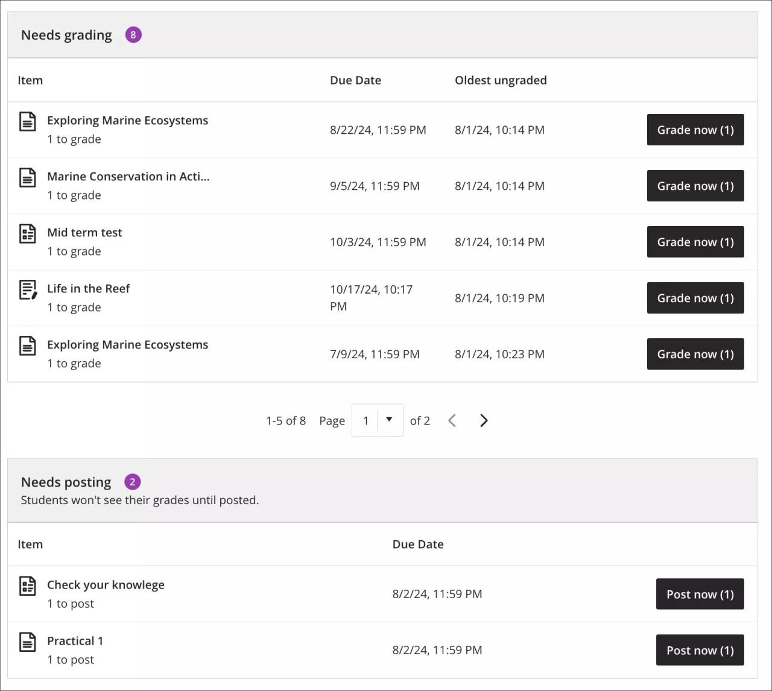Click Post now for Check your knowlege
The width and height of the screenshot is (772, 691).
click(700, 594)
